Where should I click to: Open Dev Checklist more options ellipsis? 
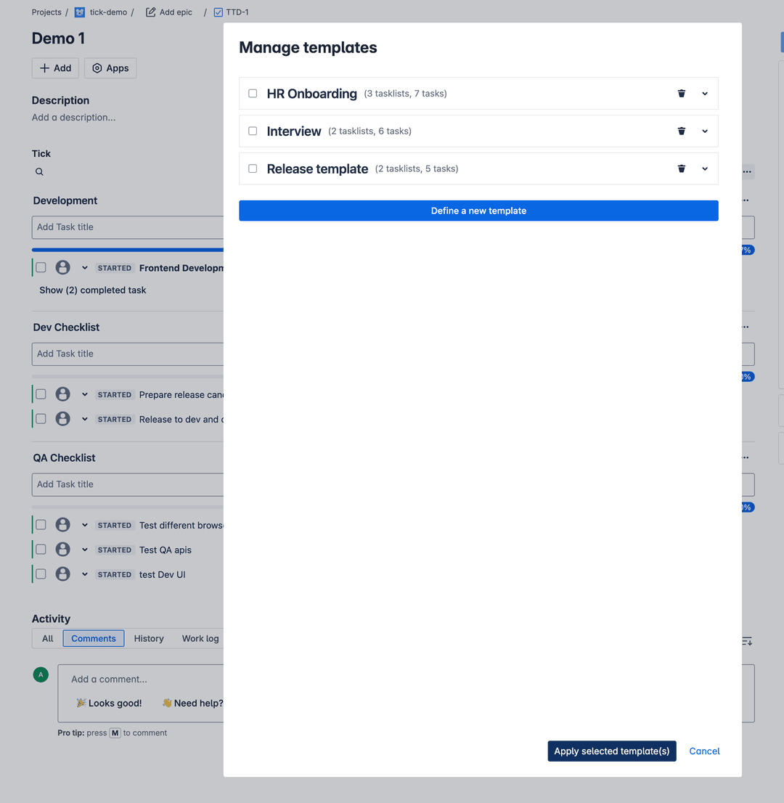pyautogui.click(x=746, y=327)
